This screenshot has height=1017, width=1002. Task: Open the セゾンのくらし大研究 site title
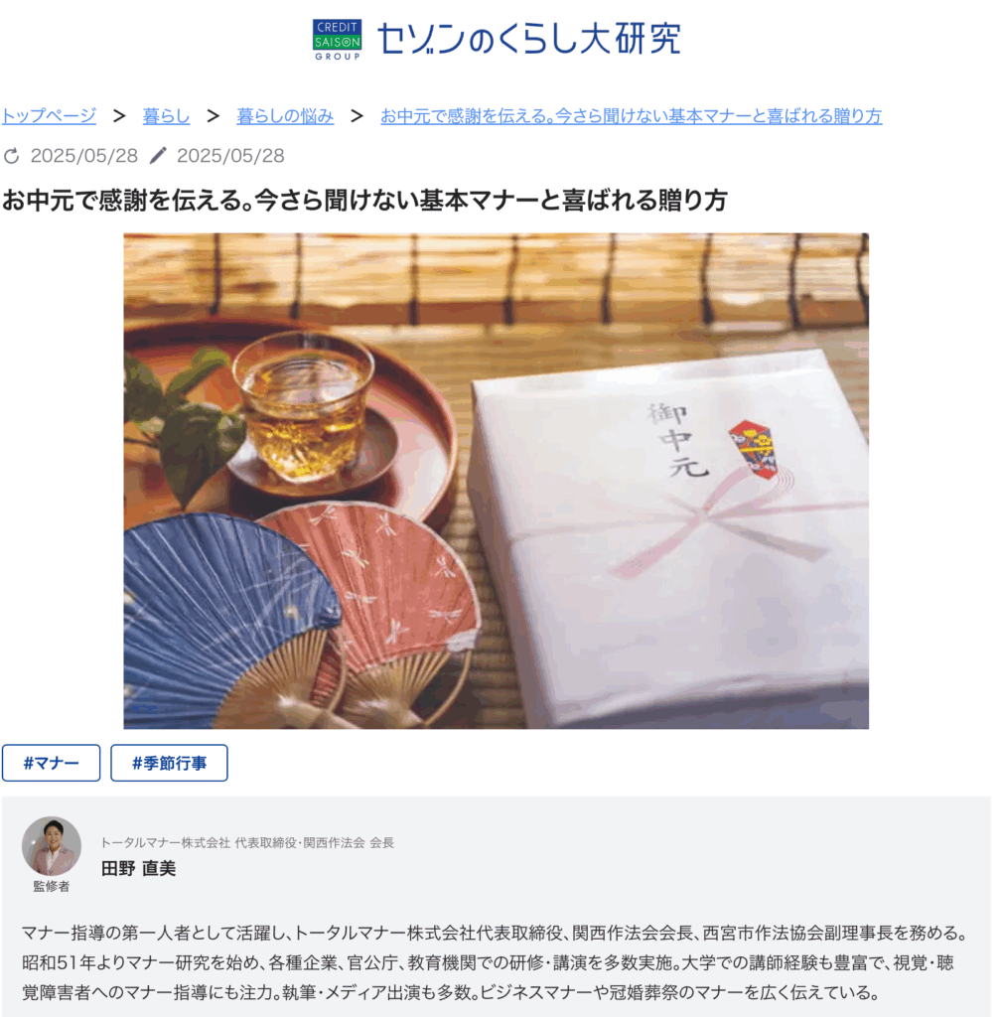tap(528, 39)
